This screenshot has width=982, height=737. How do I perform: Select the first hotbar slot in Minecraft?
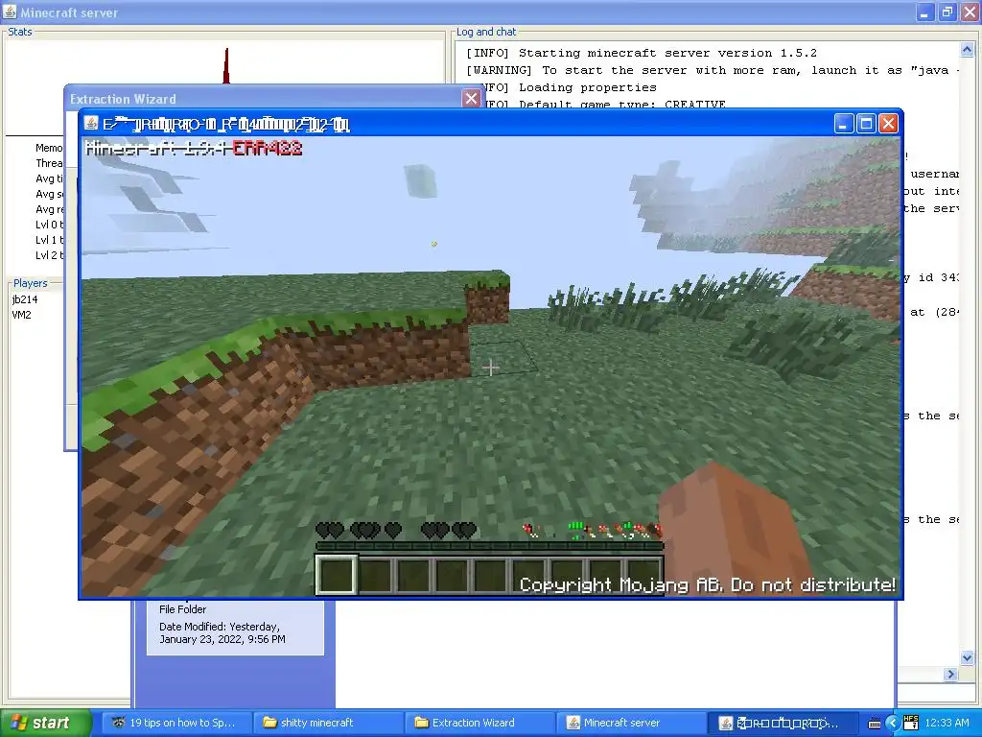click(337, 575)
